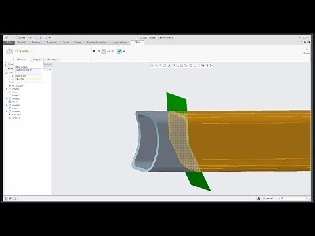The height and width of the screenshot is (236, 315).
Task: Open the Options panel tab
Action: [37, 60]
